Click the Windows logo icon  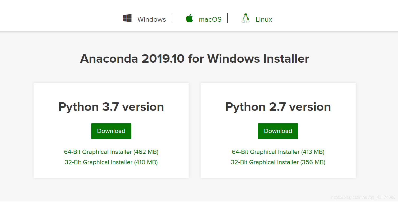tap(127, 18)
